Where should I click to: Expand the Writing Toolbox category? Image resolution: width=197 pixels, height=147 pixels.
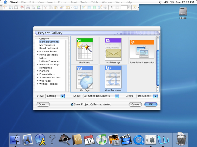37,84
